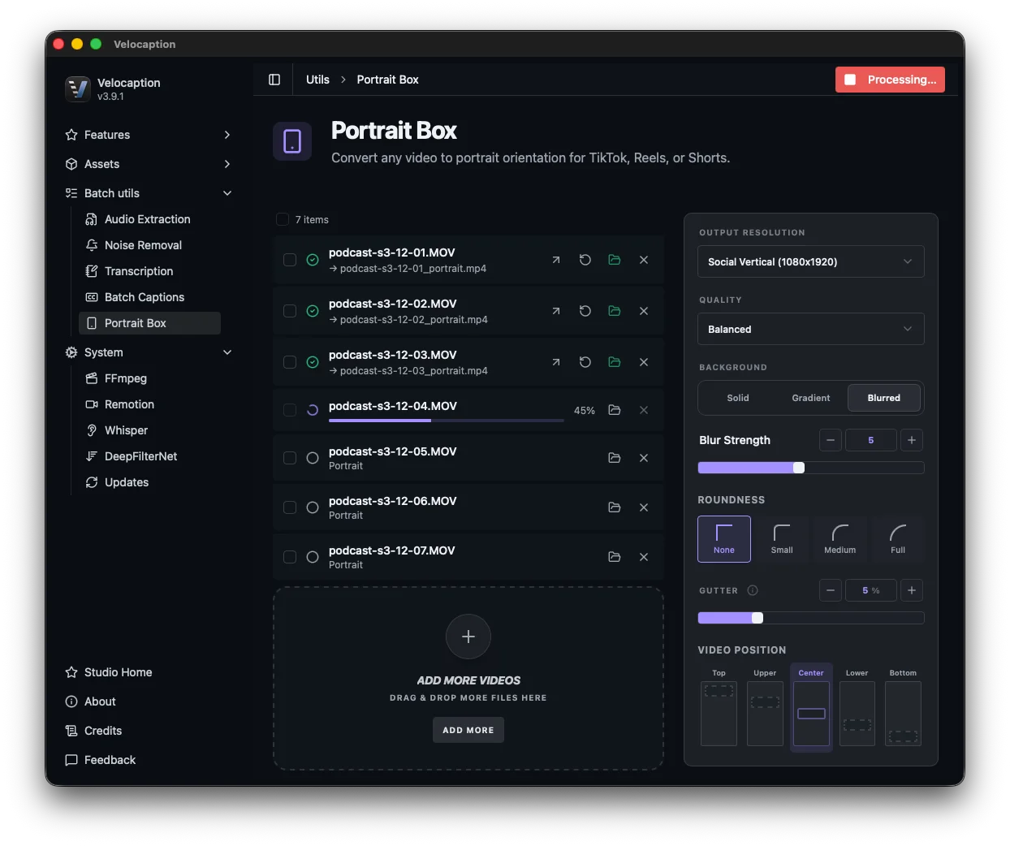Screen dimensions: 1010x846
Task: Open Studio Home
Action: click(149, 672)
